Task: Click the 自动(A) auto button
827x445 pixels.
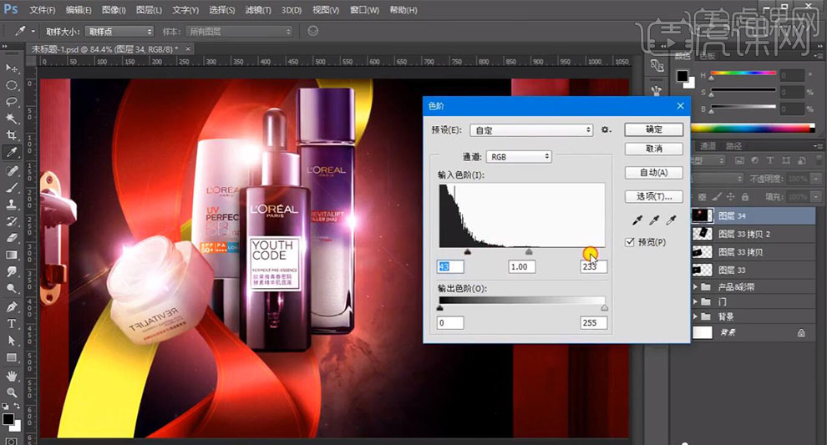Action: (653, 173)
